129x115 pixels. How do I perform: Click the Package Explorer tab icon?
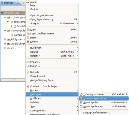click(x=2, y=3)
